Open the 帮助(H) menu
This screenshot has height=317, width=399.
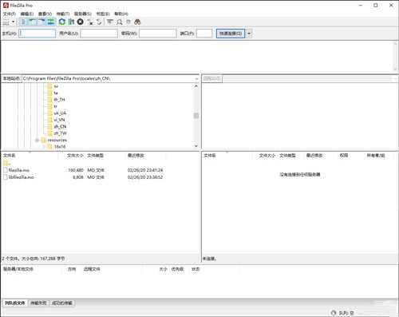[121, 14]
